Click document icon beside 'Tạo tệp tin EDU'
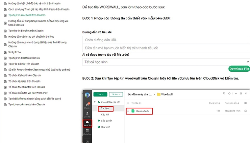 tap(5, 58)
